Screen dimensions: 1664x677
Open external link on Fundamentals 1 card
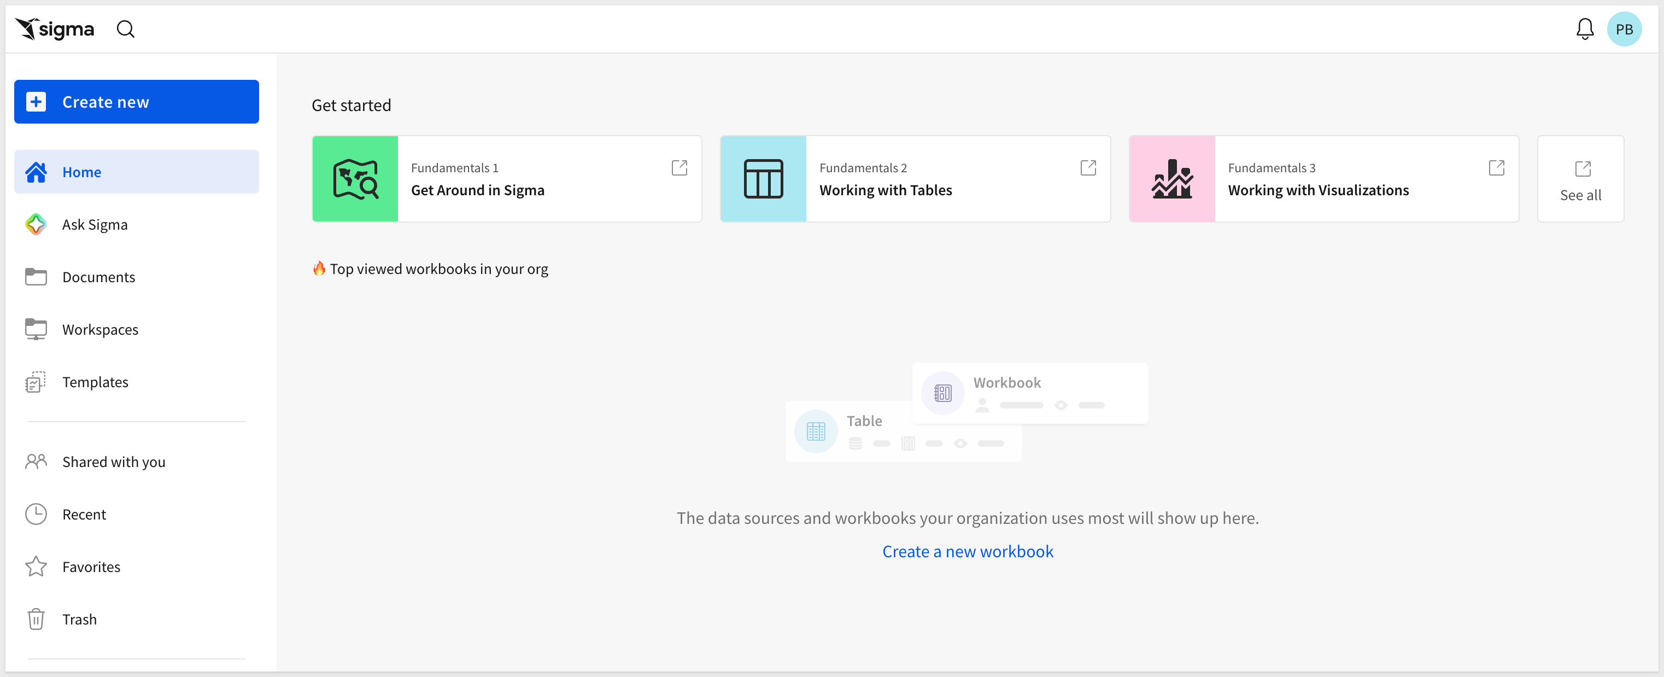coord(679,168)
